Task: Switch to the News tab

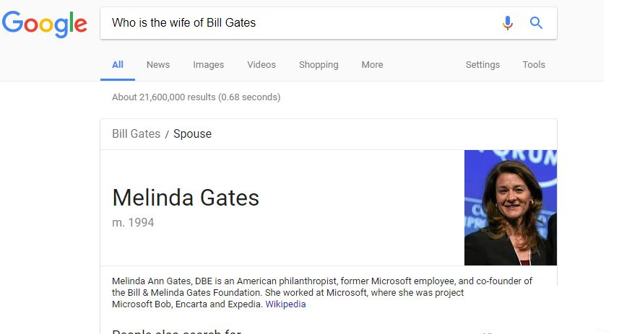Action: coord(158,65)
